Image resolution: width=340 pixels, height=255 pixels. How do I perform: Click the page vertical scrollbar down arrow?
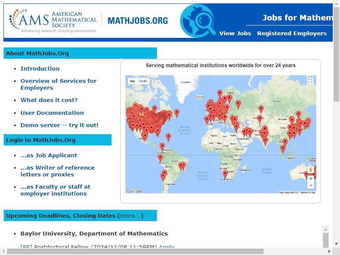pyautogui.click(x=336, y=244)
